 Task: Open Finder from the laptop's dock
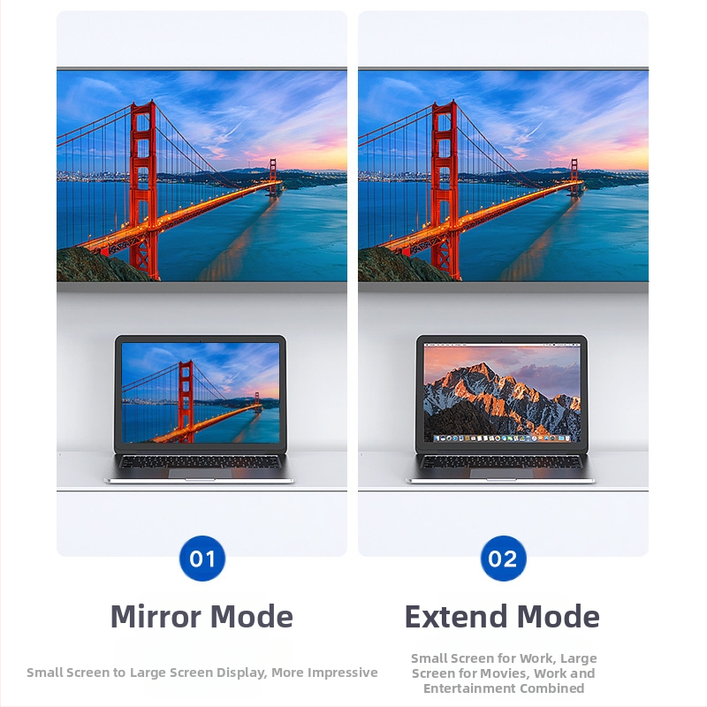click(x=437, y=438)
